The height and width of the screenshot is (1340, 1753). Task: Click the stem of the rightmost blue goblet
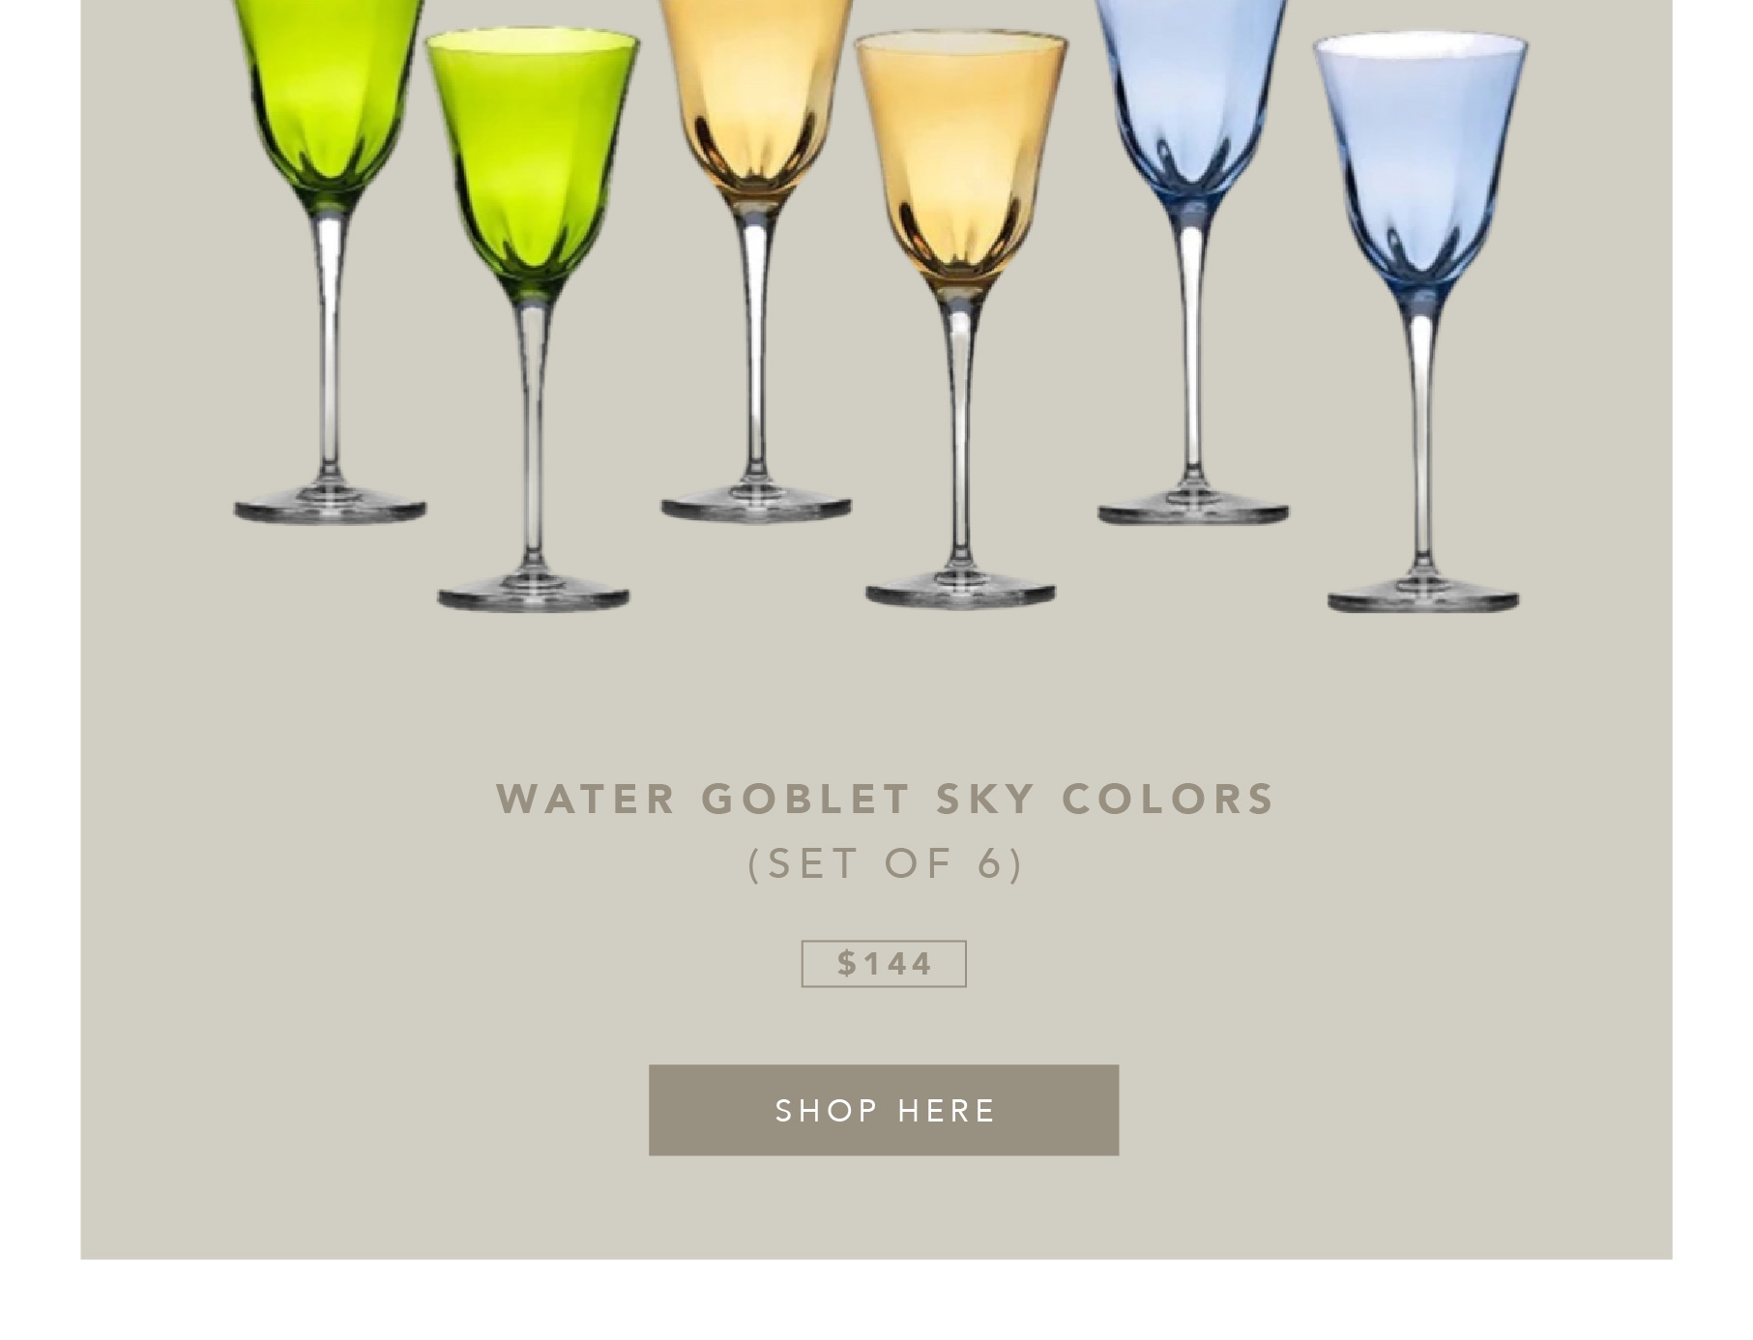[1421, 435]
